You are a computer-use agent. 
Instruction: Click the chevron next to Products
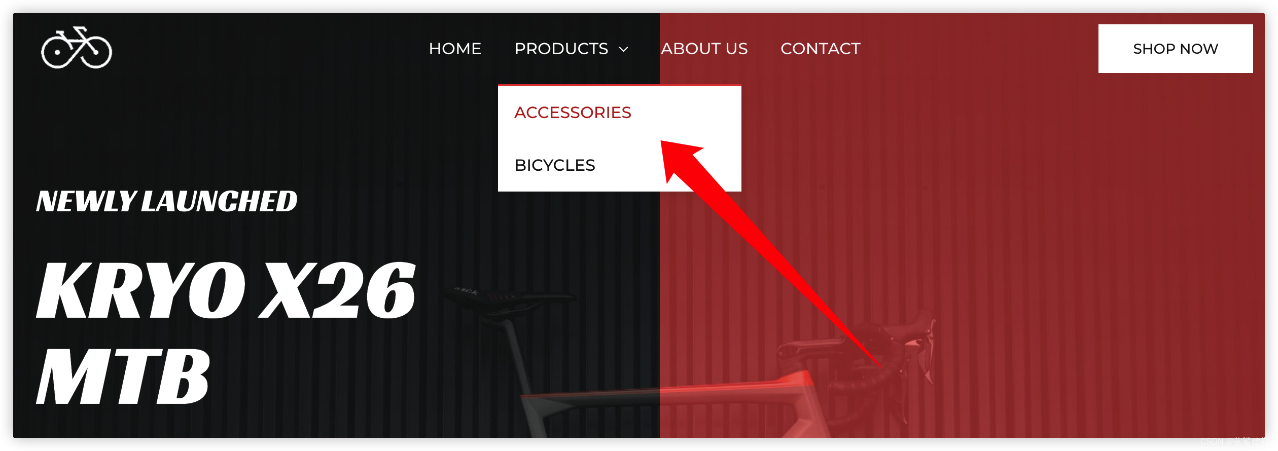click(x=624, y=49)
